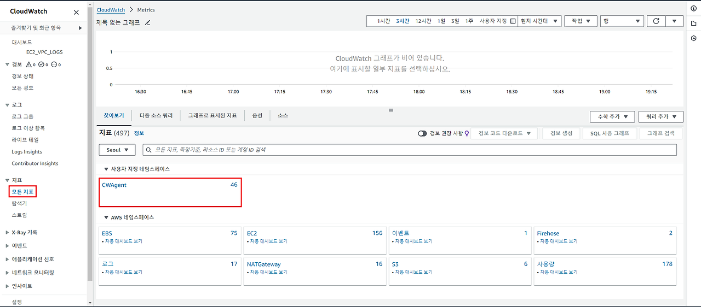Image resolution: width=701 pixels, height=307 pixels.
Task: Open the folder icon in the right rail
Action: pyautogui.click(x=693, y=23)
